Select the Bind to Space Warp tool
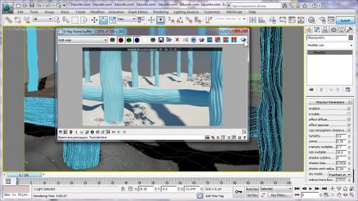 tap(27, 20)
